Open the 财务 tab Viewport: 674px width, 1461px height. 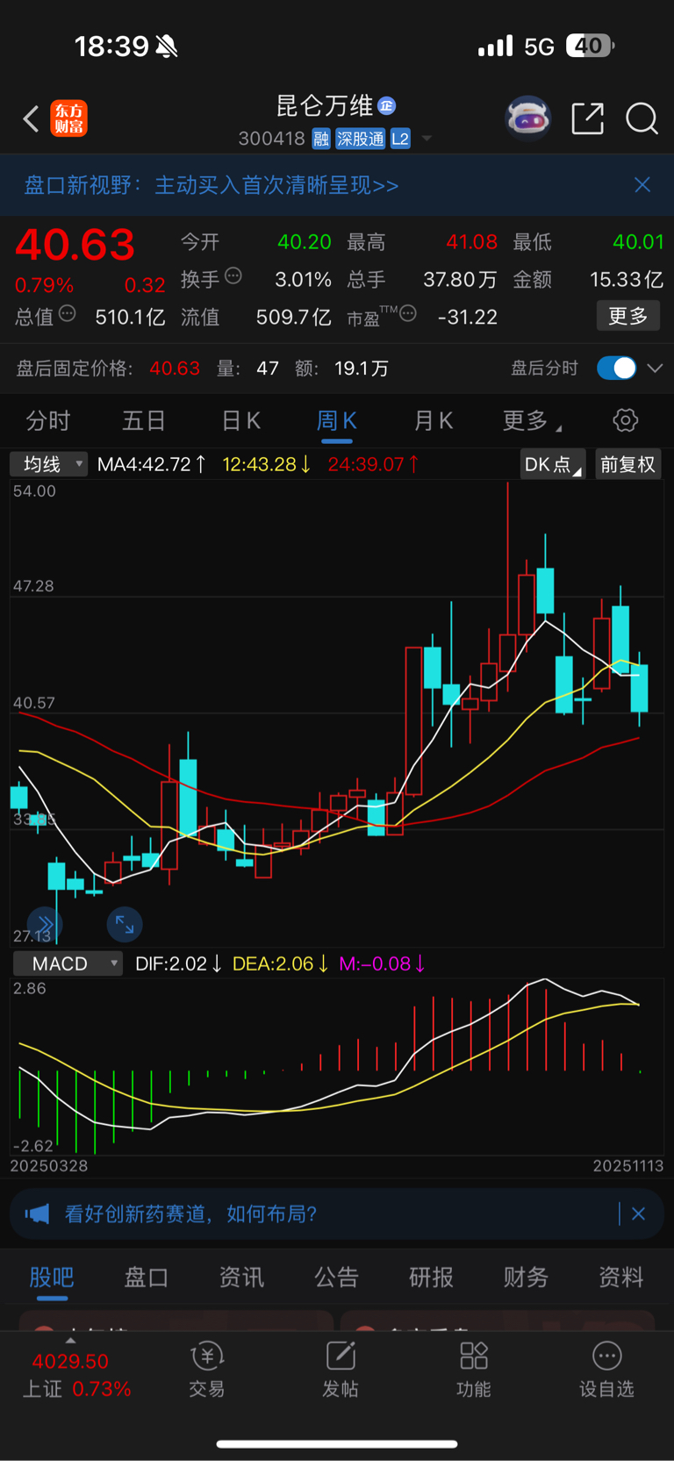click(x=526, y=1277)
